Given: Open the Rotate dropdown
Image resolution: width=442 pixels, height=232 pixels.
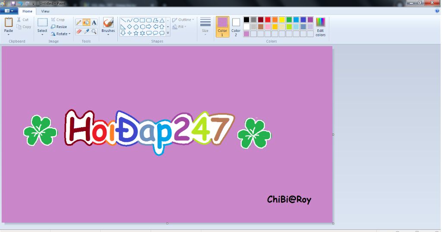Looking at the screenshot, I should tap(60, 34).
